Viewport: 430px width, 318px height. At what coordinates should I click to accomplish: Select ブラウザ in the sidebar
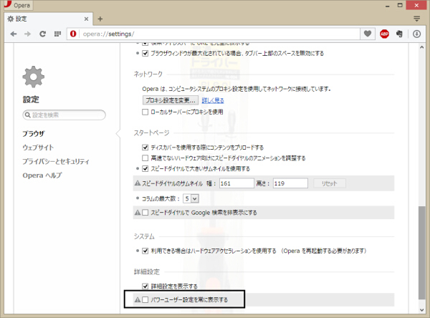(34, 134)
